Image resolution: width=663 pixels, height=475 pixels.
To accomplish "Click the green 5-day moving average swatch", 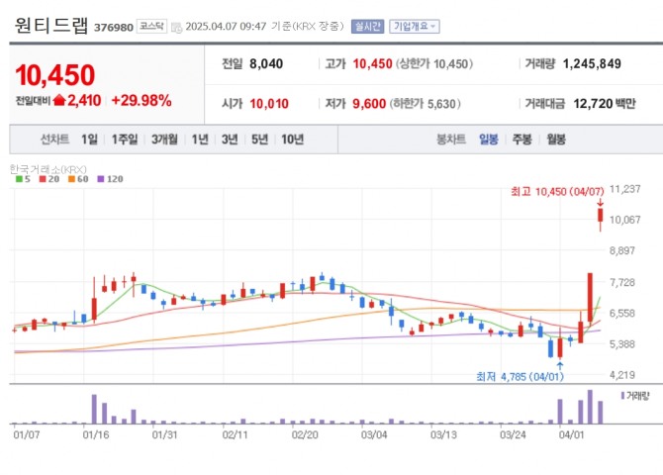I will pyautogui.click(x=19, y=179).
